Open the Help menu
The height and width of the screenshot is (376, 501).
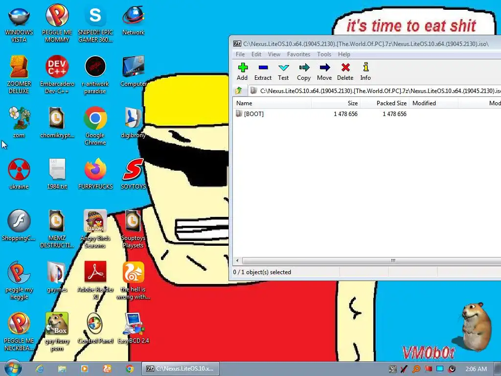click(344, 54)
